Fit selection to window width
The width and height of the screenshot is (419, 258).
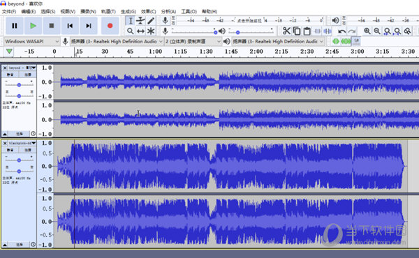(x=387, y=31)
